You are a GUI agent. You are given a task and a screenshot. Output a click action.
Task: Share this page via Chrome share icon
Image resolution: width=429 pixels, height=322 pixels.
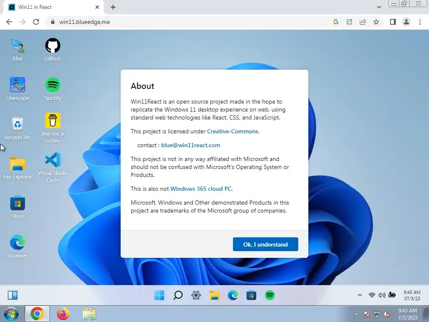[363, 22]
